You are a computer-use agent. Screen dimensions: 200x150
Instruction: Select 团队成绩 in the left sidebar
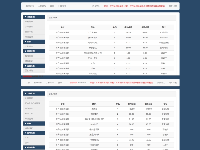[29, 70]
